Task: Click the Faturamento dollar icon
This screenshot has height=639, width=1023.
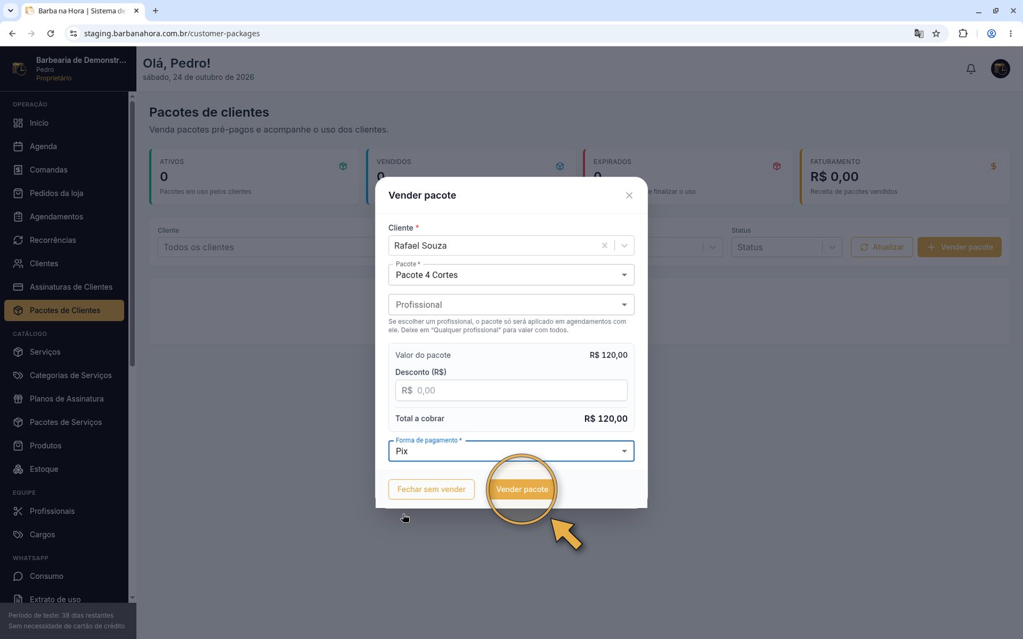Action: (x=994, y=166)
